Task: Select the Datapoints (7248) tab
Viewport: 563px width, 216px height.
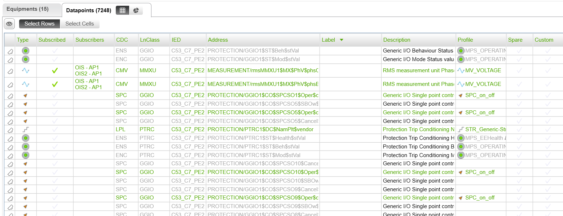Action: [88, 10]
